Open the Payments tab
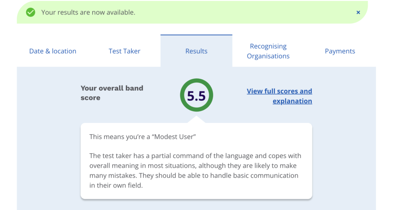This screenshot has width=402, height=210. (340, 51)
